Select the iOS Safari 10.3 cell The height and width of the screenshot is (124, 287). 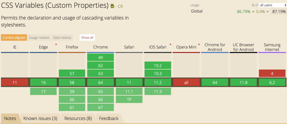(158, 73)
